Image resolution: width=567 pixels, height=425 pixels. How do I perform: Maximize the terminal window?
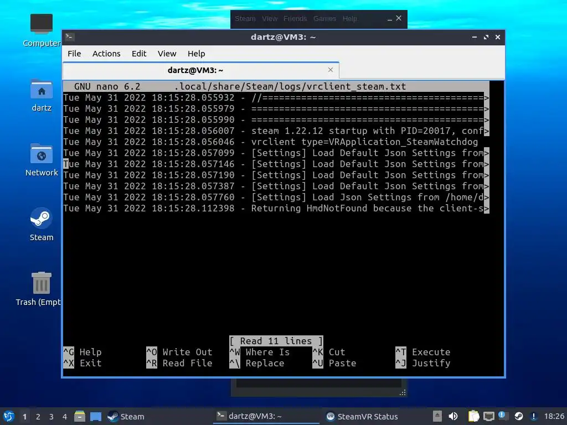pyautogui.click(x=486, y=37)
